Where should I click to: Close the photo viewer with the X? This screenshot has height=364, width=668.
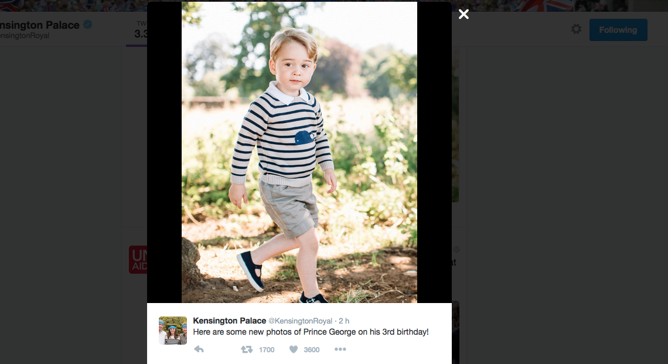pos(463,14)
